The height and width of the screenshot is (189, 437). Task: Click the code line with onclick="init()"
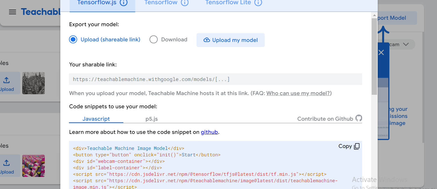[147, 155]
